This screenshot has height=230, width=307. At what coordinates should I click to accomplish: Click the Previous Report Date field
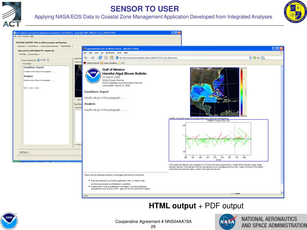pos(42,60)
